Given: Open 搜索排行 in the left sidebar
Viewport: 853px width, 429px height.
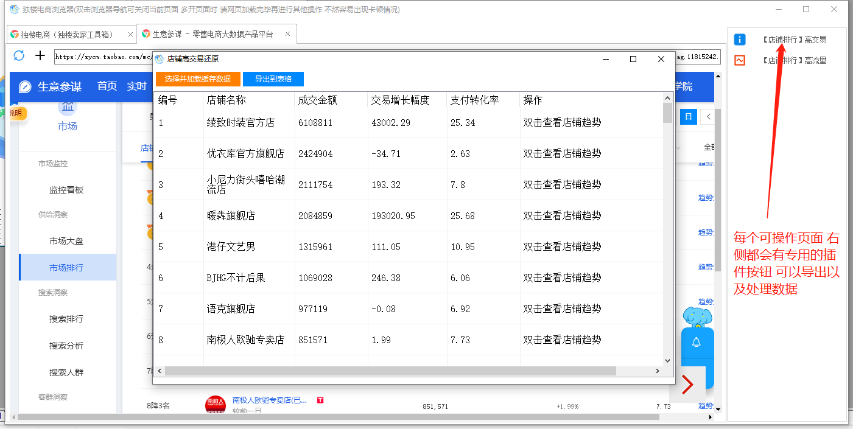Looking at the screenshot, I should coord(66,319).
